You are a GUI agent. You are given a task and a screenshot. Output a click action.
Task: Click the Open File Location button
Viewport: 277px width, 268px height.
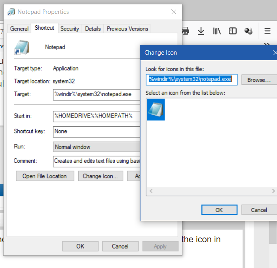pos(45,176)
